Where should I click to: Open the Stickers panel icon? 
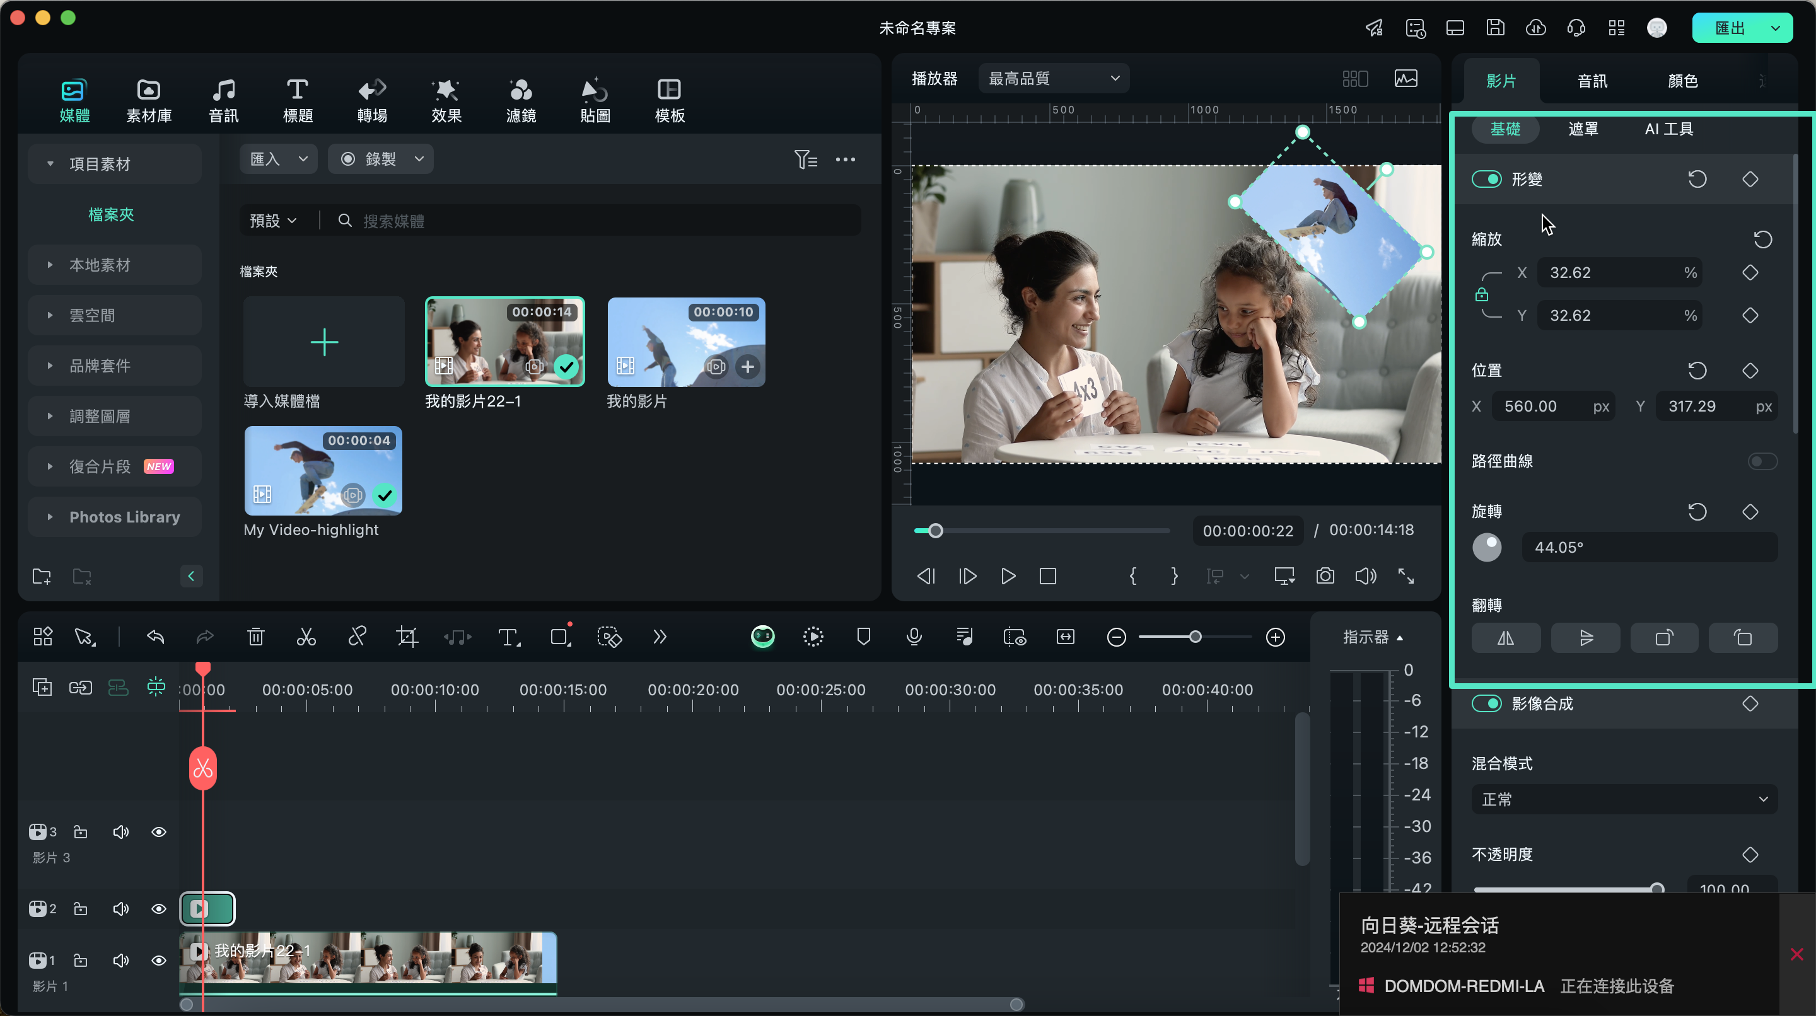pyautogui.click(x=595, y=101)
